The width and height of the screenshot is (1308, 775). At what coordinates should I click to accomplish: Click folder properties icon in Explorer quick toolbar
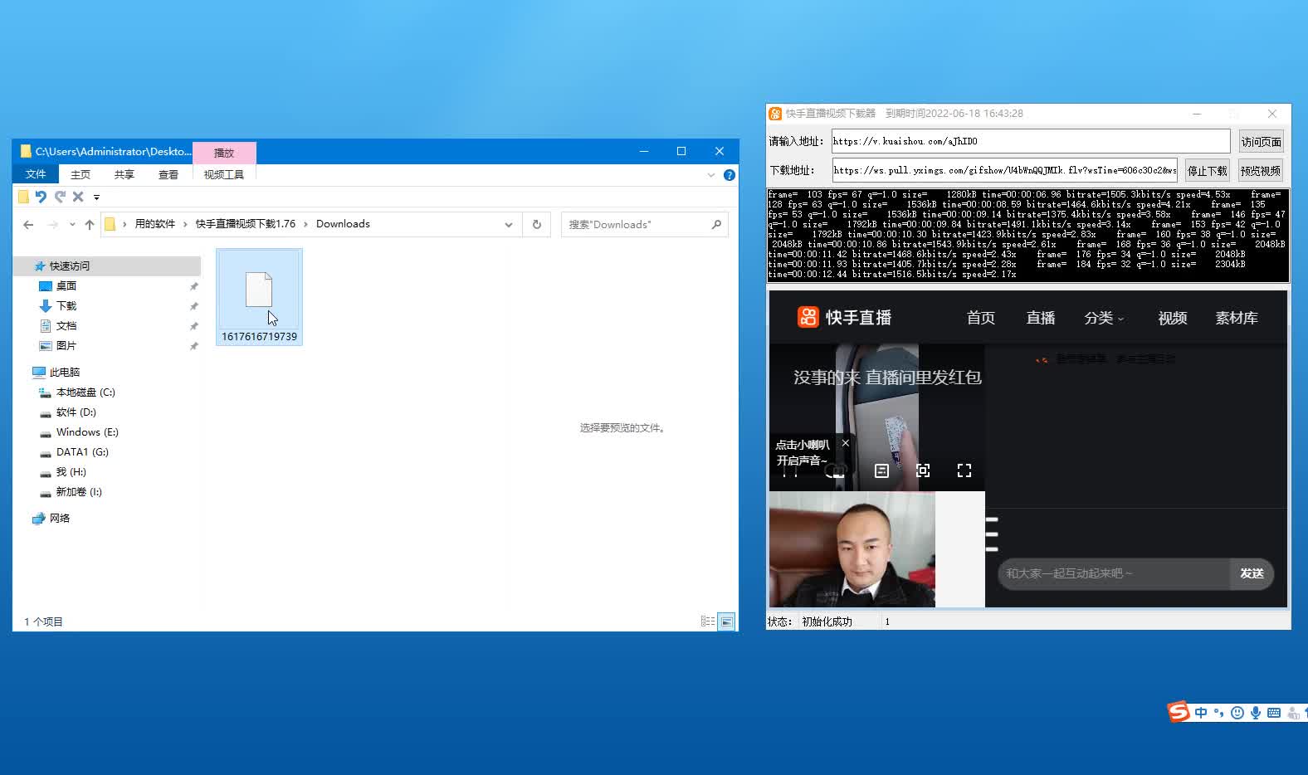click(23, 197)
